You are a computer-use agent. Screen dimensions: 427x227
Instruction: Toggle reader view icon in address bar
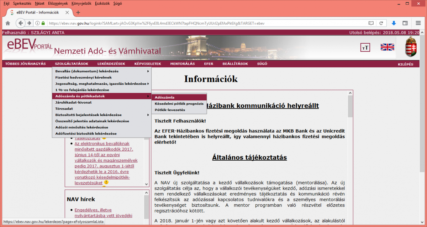371,23
